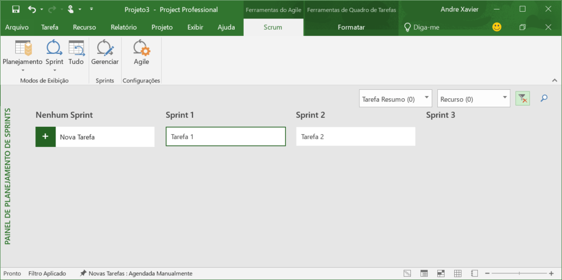Select the Scrum tab
562x280 pixels.
pyautogui.click(x=273, y=27)
